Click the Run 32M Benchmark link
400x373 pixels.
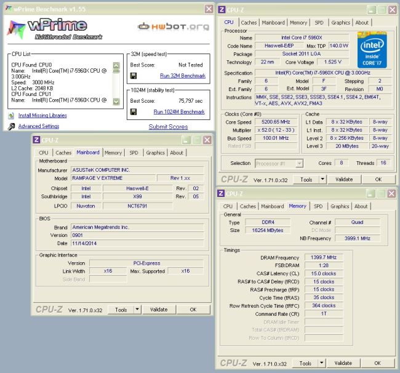click(183, 76)
